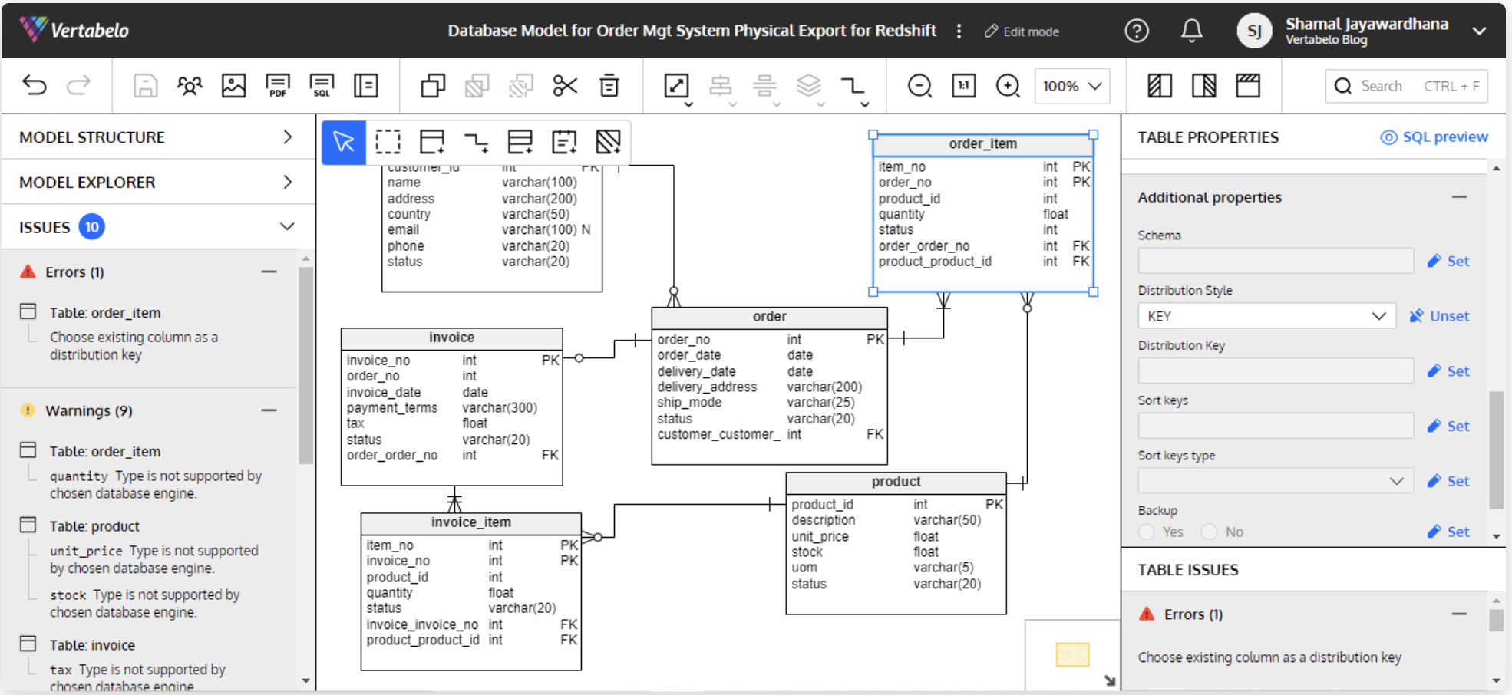Click the Zoom in magnifier
1512x695 pixels.
point(1008,85)
